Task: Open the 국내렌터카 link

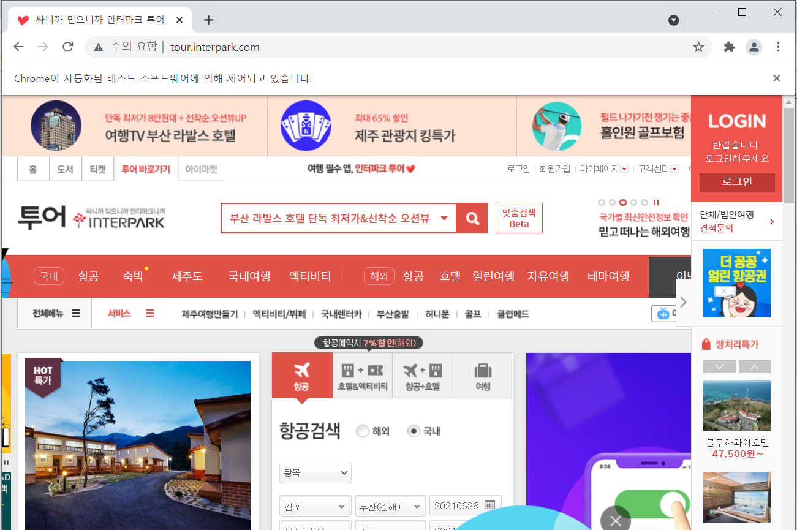Action: point(341,314)
